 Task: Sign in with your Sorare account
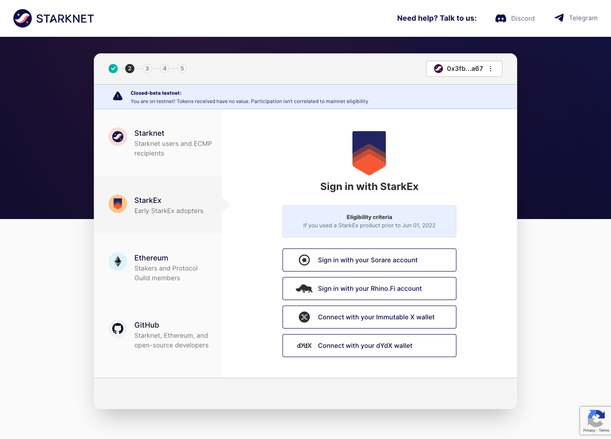(369, 260)
